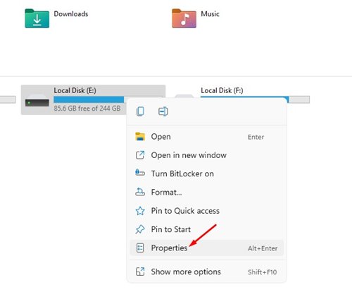Choose Open in new window

click(206, 155)
